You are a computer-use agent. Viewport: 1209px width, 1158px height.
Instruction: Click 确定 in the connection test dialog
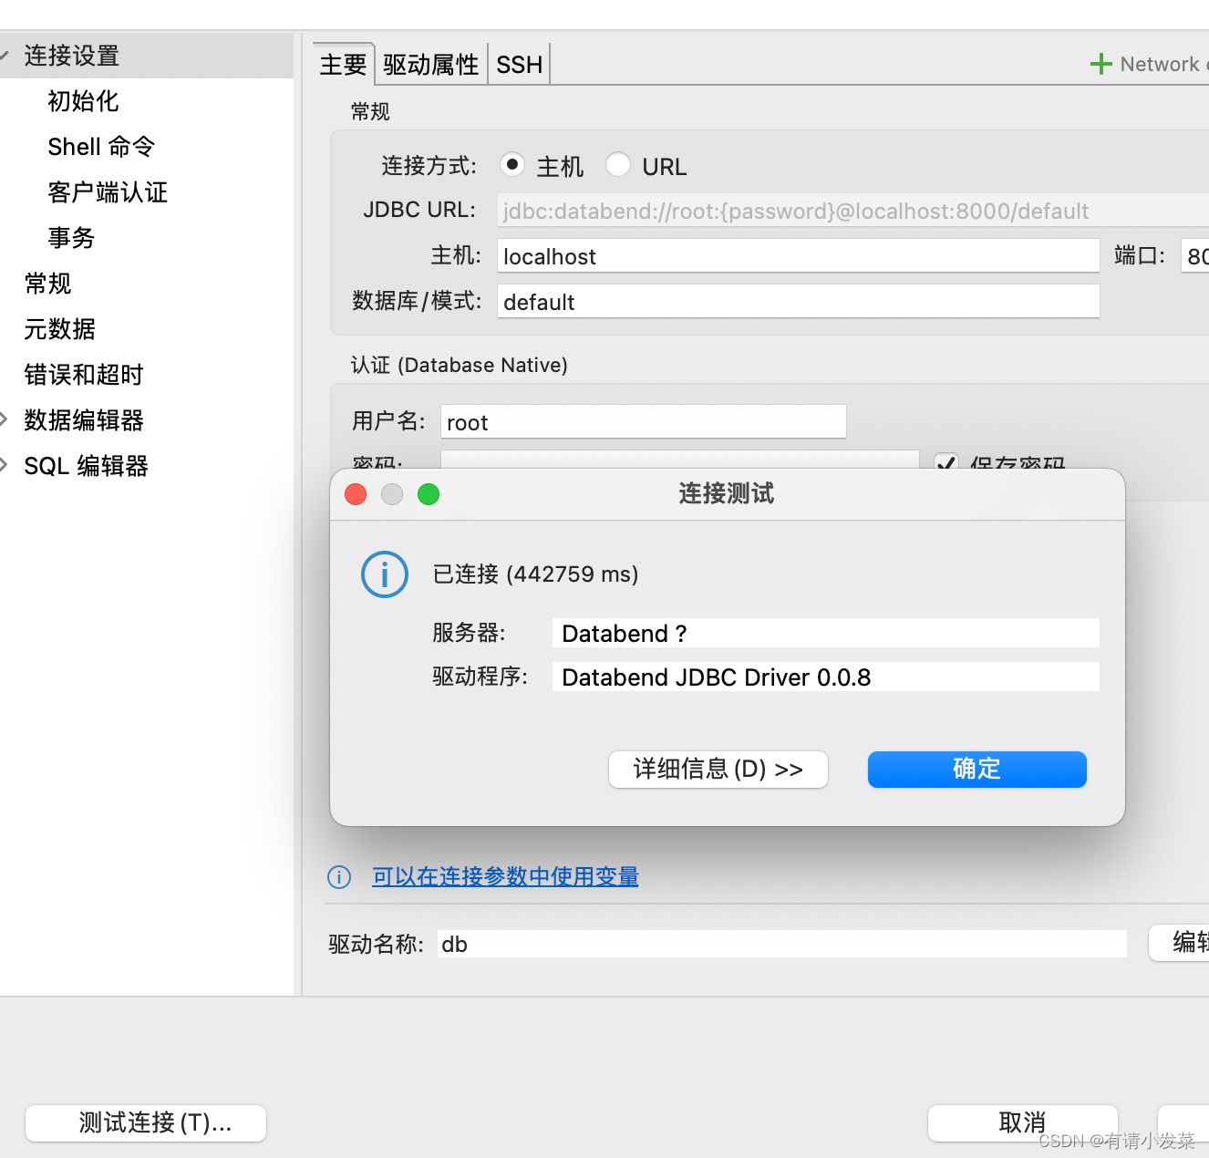(x=976, y=769)
